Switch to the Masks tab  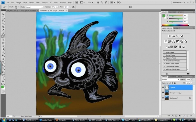[x=176, y=28]
